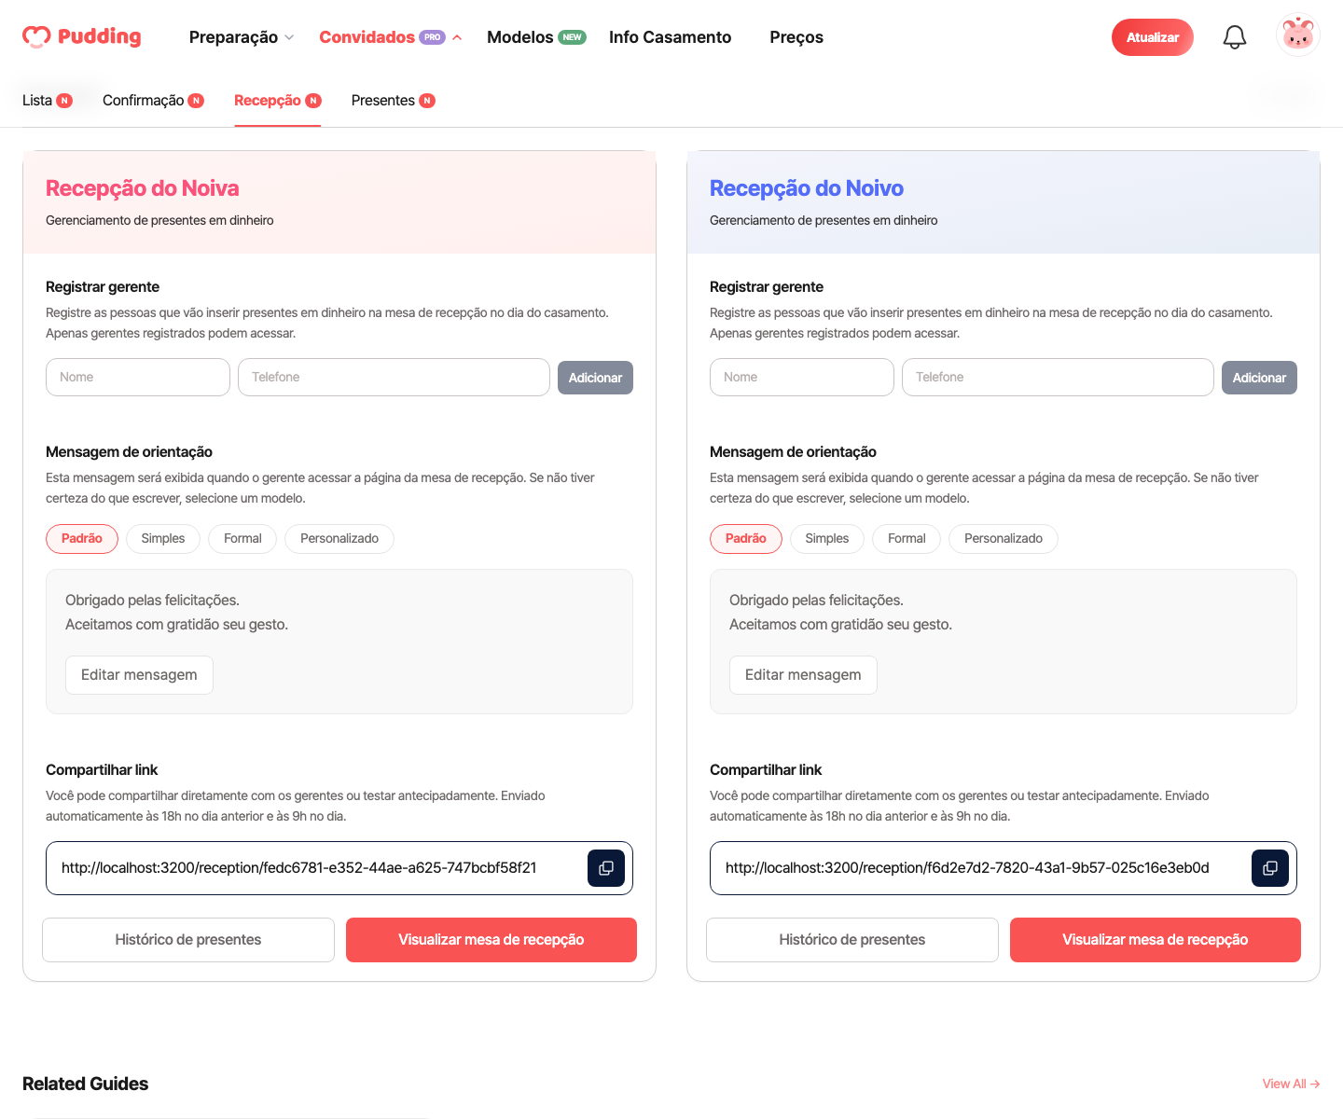Viewport: 1343px width, 1119px height.
Task: Switch to the Lista tab
Action: click(47, 100)
